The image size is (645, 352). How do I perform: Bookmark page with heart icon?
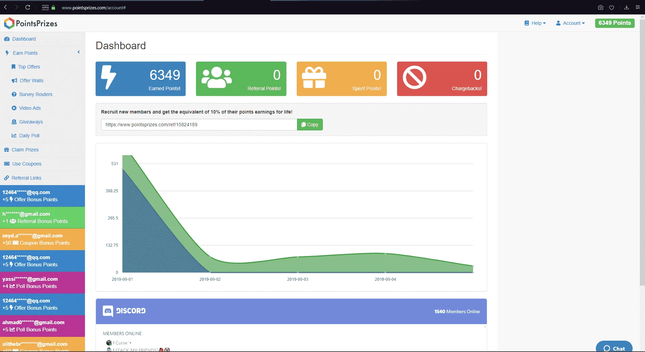[x=612, y=7]
